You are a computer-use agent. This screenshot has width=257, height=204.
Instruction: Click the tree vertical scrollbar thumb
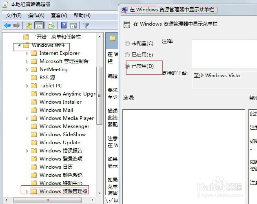point(99,95)
